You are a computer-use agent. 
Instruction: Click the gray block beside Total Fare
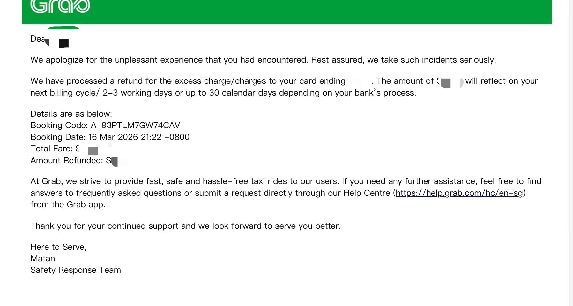click(x=93, y=151)
